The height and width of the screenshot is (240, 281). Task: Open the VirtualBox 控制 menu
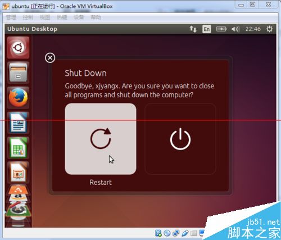(28, 17)
